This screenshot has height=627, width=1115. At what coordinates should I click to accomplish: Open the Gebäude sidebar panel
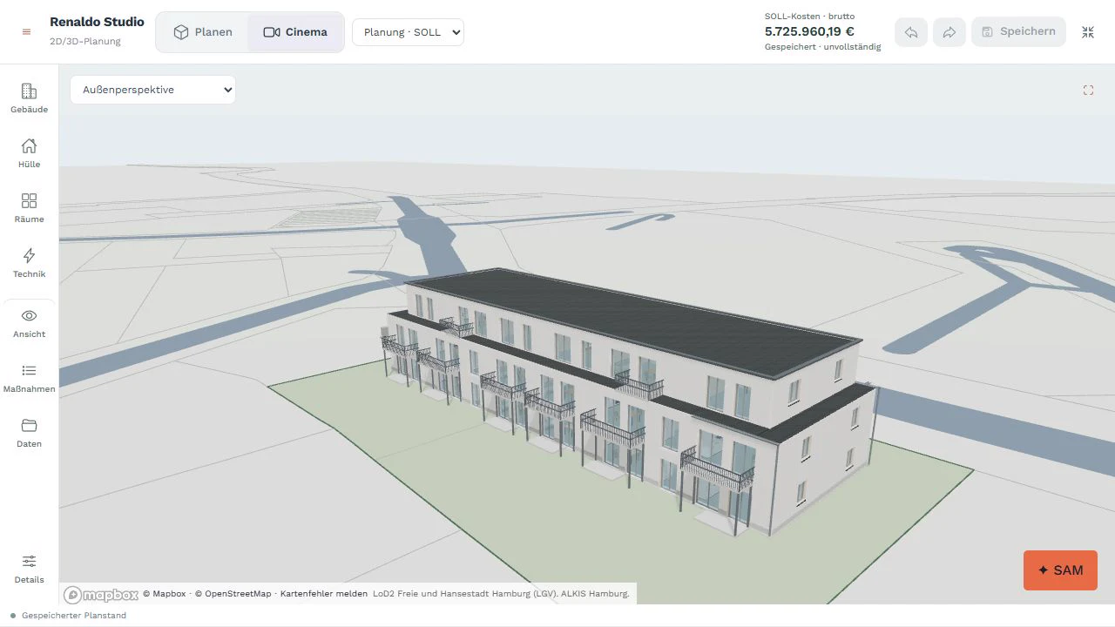(x=29, y=98)
